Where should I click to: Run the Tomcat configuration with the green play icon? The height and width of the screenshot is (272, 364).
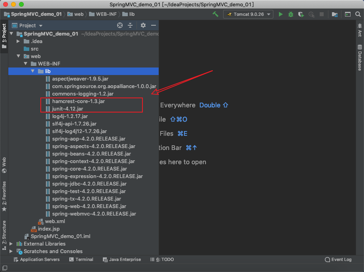click(281, 14)
